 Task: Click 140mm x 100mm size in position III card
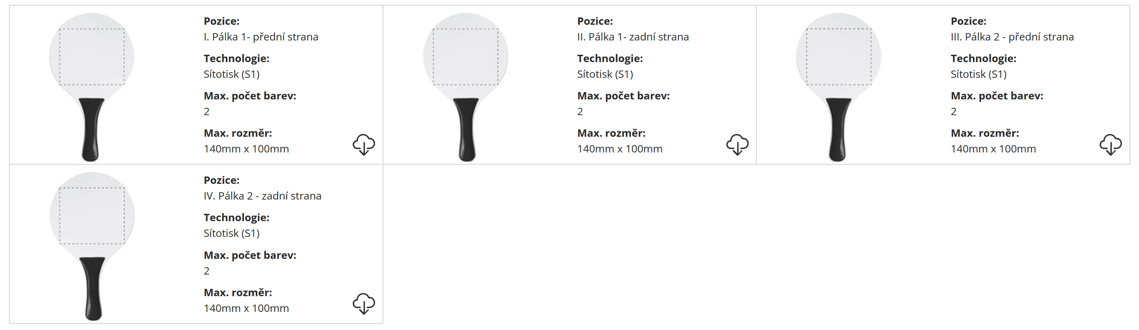(993, 149)
